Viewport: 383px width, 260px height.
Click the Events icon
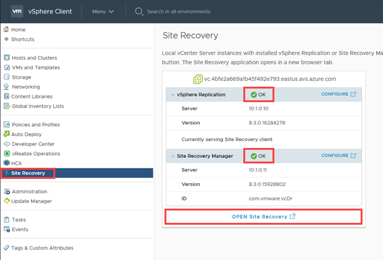coord(7,229)
